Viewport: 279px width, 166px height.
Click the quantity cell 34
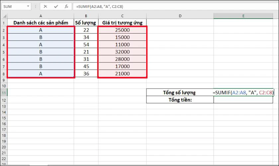coord(86,37)
